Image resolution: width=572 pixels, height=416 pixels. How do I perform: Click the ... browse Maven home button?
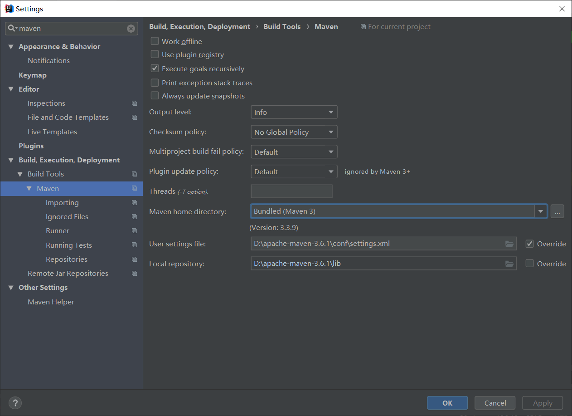[557, 211]
